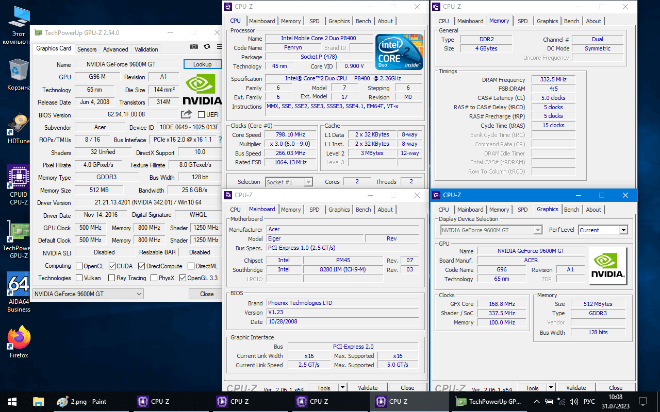Click Tools in the CPU-Z Graphics window
The image size is (660, 412).
532,388
